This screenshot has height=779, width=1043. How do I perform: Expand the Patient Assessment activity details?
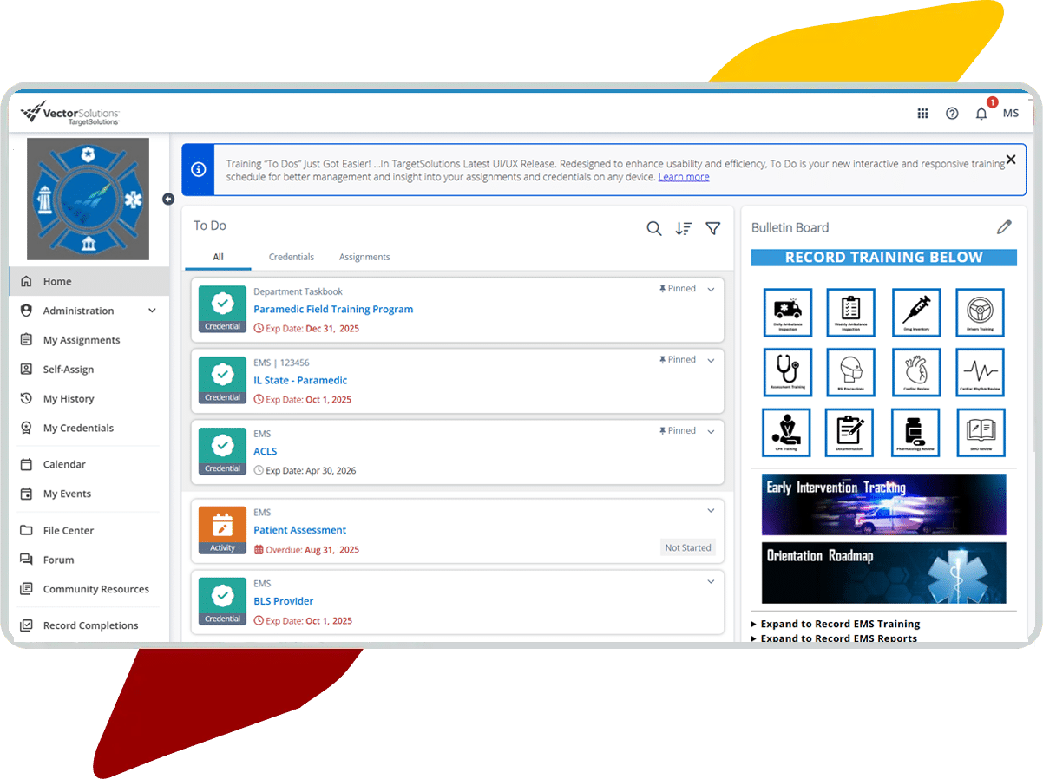pyautogui.click(x=710, y=510)
